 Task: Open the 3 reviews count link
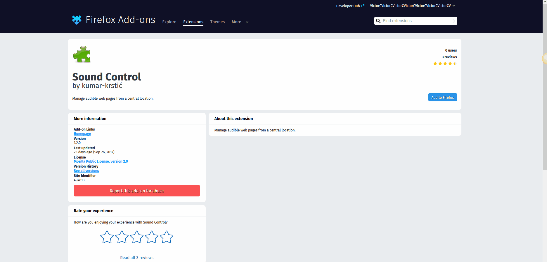[449, 57]
